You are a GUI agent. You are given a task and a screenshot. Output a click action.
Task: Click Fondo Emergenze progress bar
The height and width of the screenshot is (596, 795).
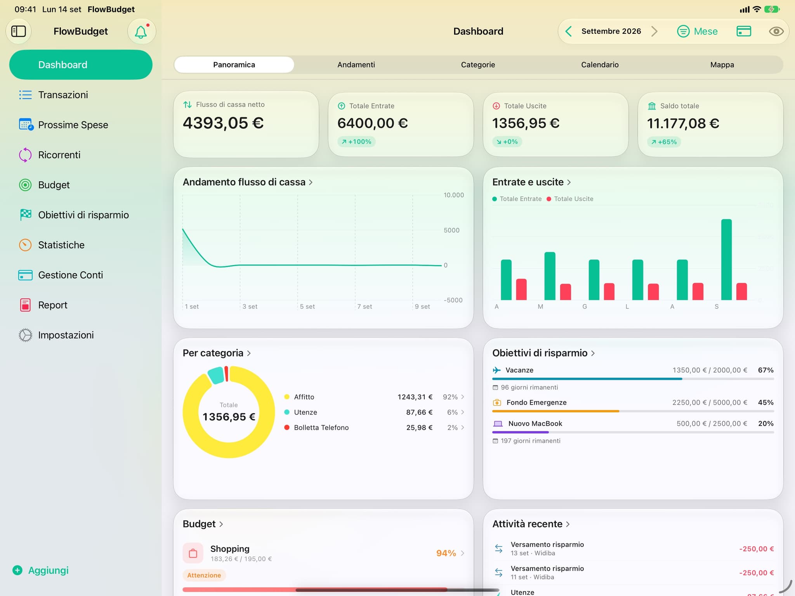tap(633, 411)
